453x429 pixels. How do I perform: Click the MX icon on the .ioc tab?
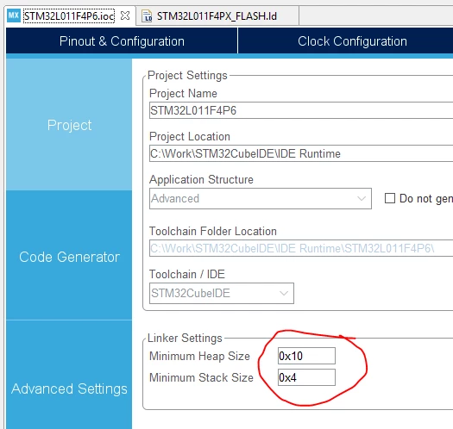tap(14, 16)
